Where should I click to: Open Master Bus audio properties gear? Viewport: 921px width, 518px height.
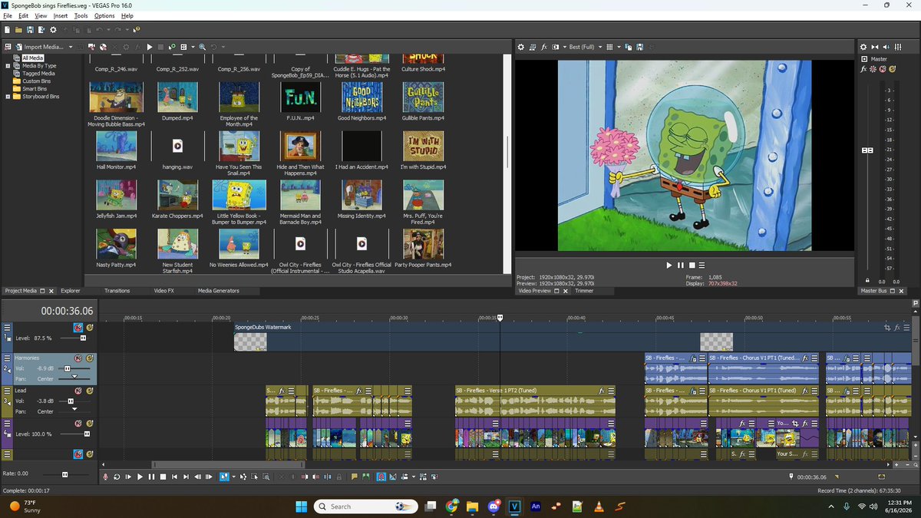[863, 47]
